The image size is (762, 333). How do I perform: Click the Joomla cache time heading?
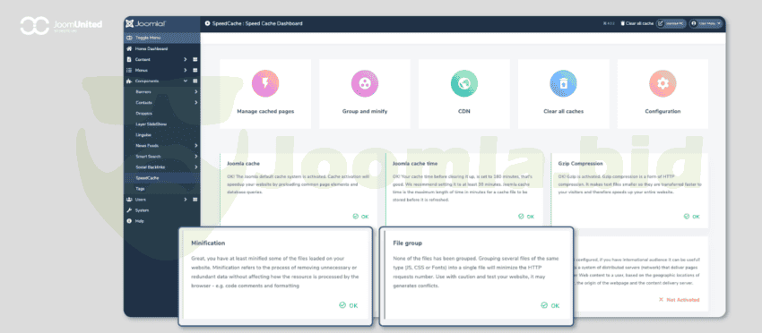415,164
